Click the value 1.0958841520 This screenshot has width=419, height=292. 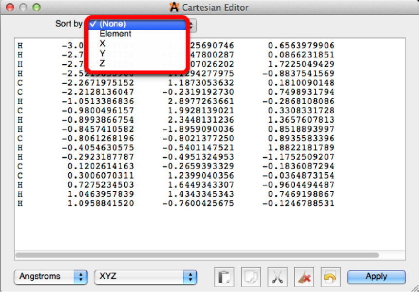101,203
